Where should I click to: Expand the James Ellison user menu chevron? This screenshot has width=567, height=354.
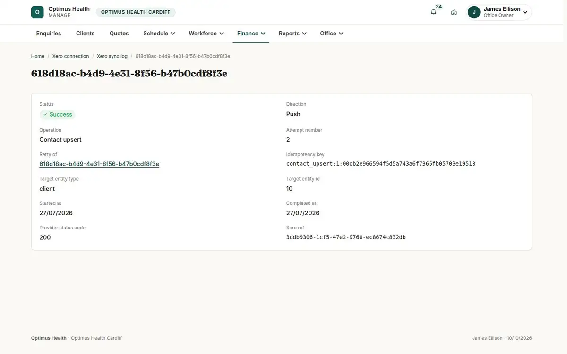pyautogui.click(x=525, y=12)
